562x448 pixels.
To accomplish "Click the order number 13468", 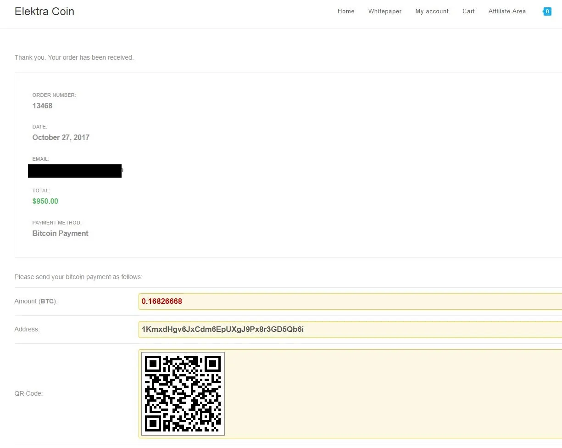I will [x=42, y=106].
